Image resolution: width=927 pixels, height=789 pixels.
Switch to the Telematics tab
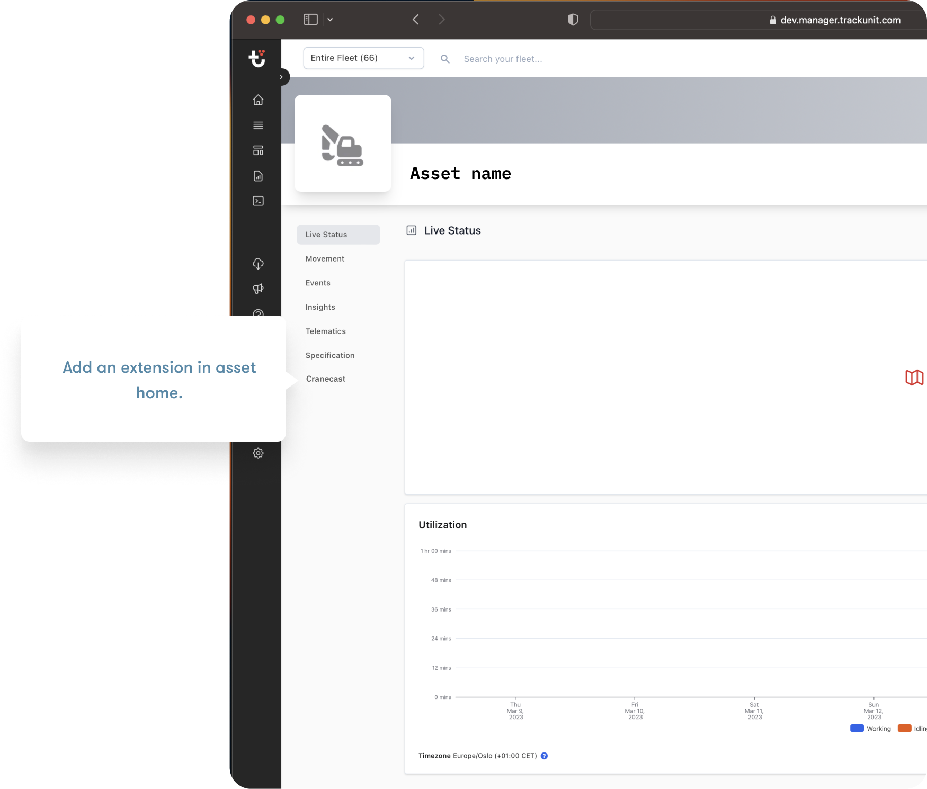tap(325, 331)
